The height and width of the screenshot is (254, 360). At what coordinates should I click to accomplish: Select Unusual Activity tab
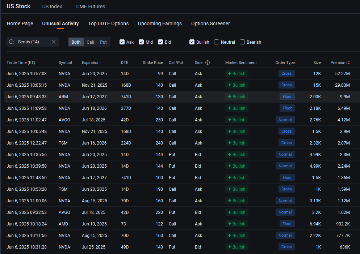pos(60,23)
